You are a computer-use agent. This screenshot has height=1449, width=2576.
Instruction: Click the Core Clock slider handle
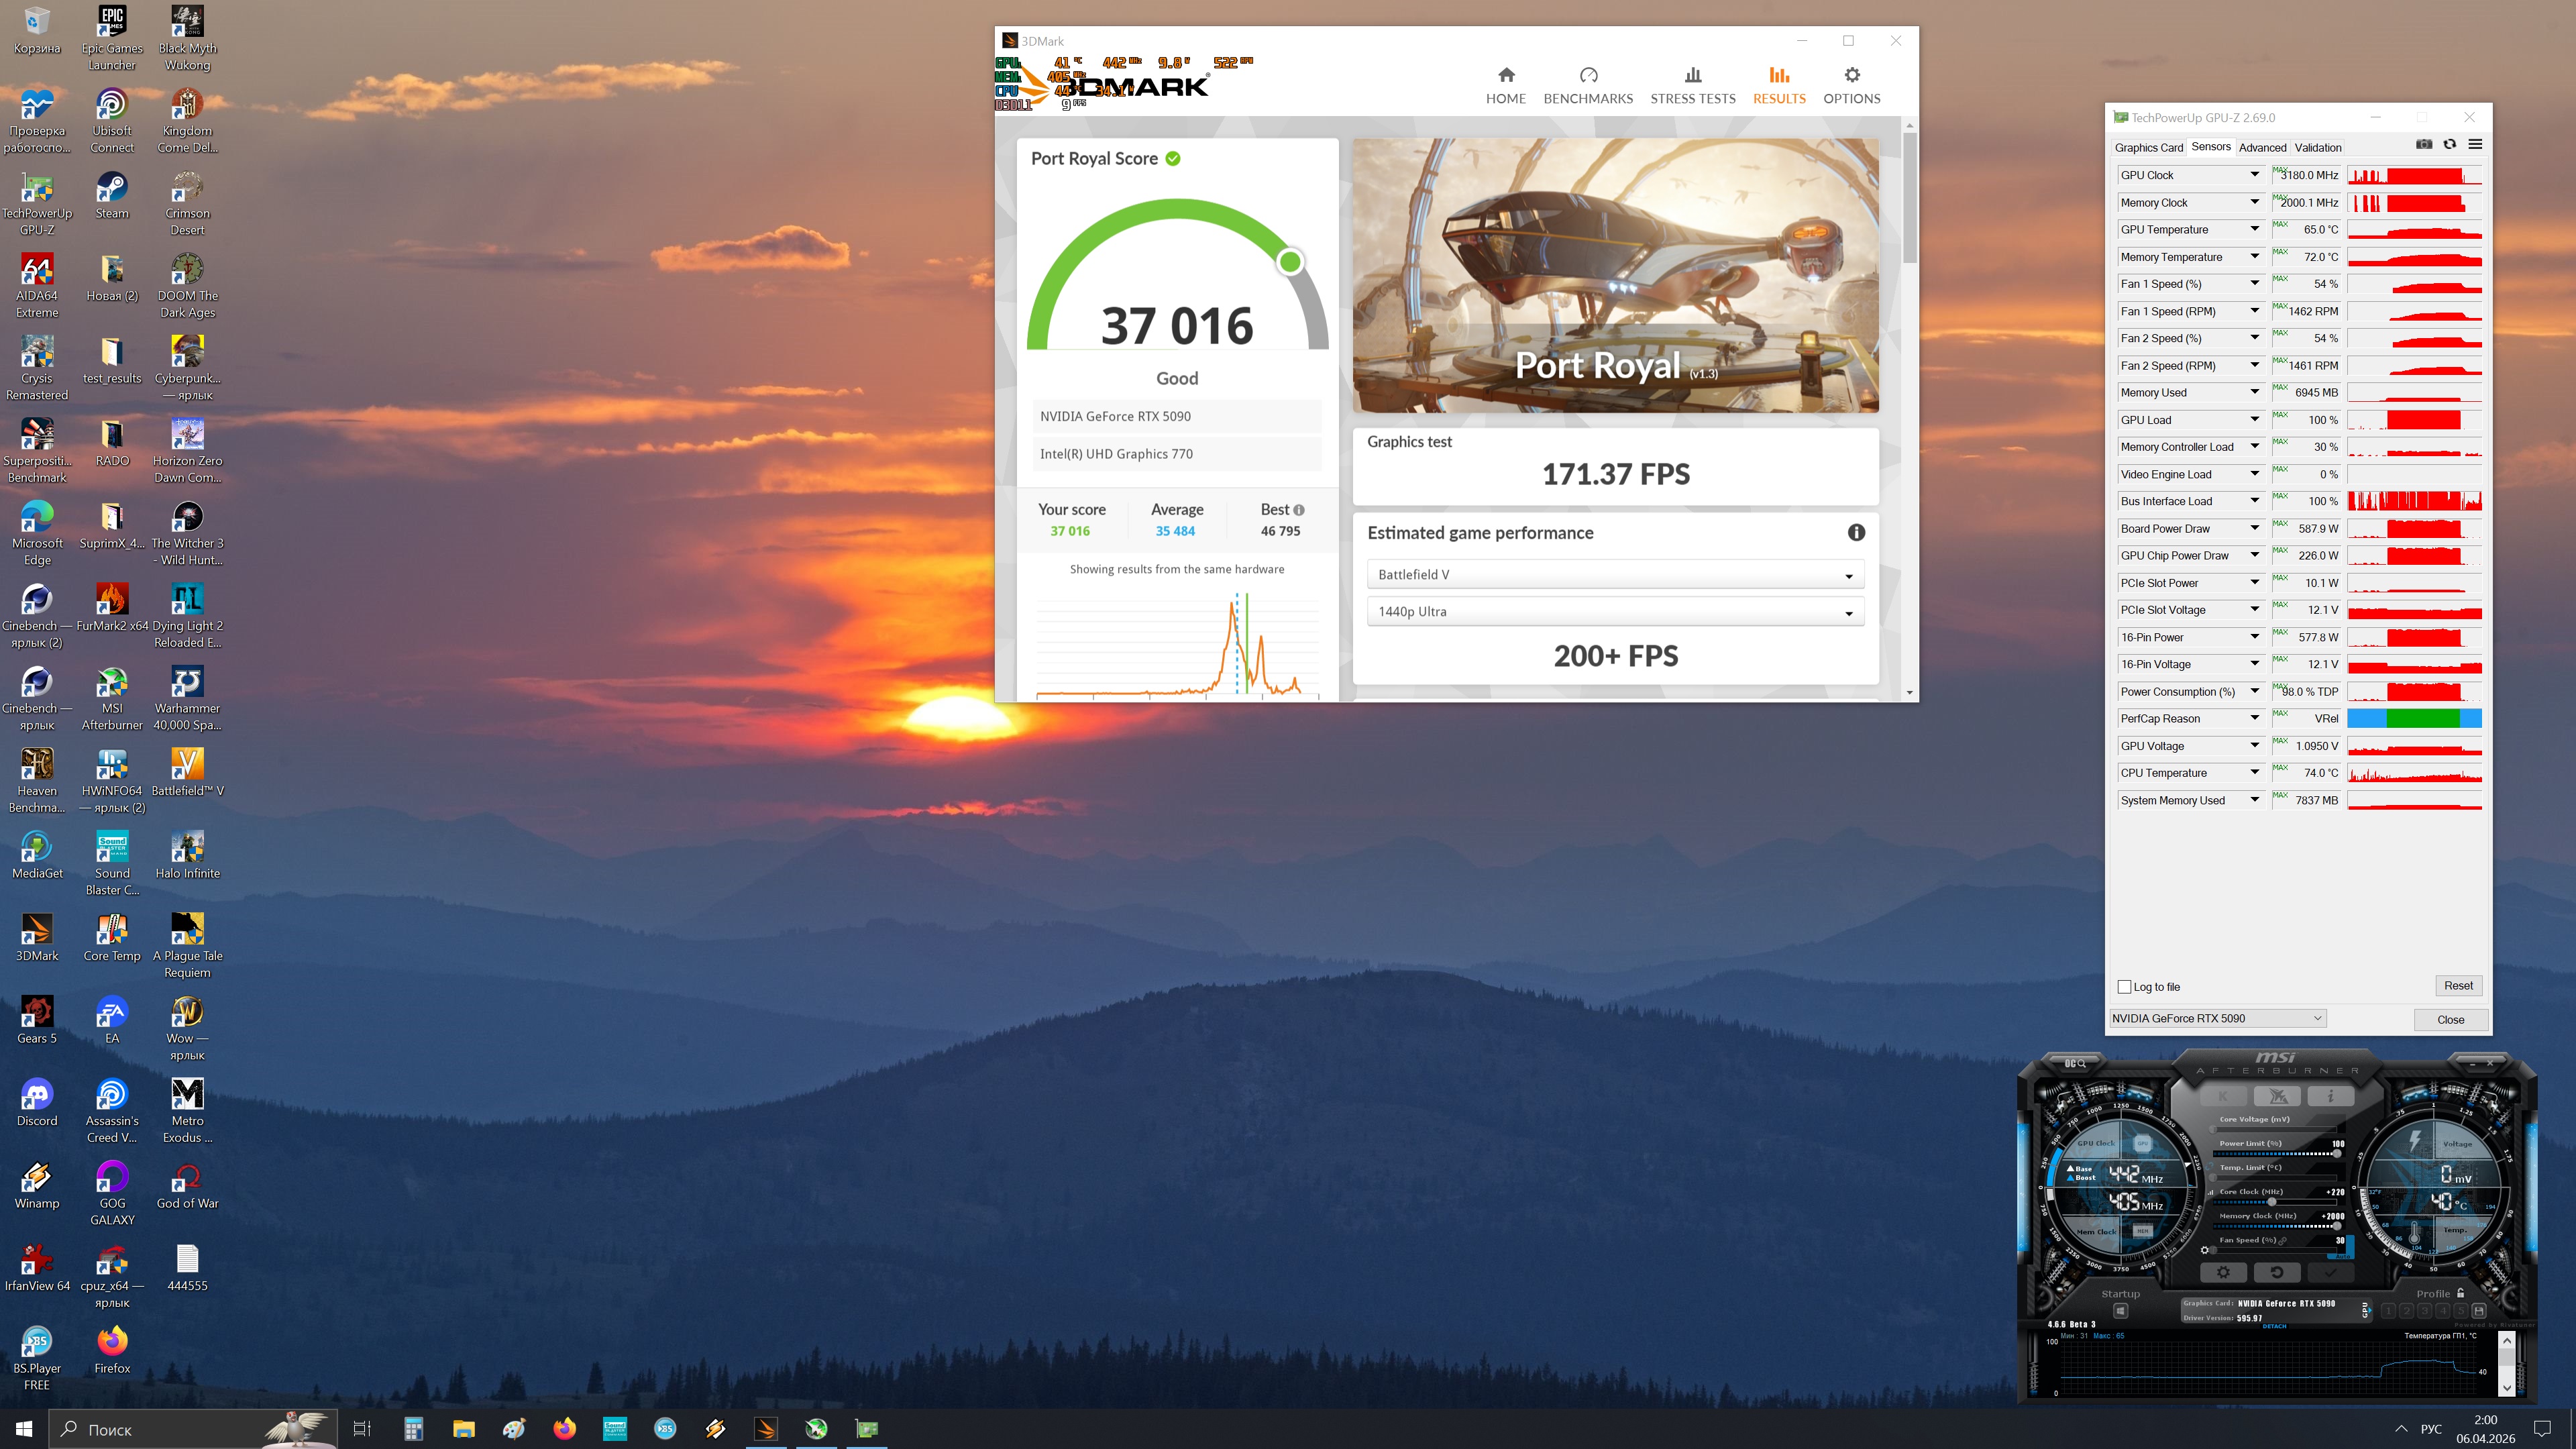(x=2272, y=1202)
